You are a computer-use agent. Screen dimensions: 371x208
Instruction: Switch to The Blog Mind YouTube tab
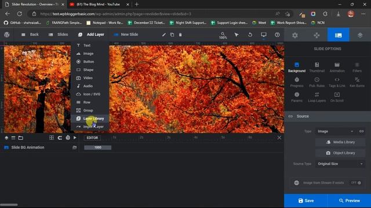click(98, 4)
